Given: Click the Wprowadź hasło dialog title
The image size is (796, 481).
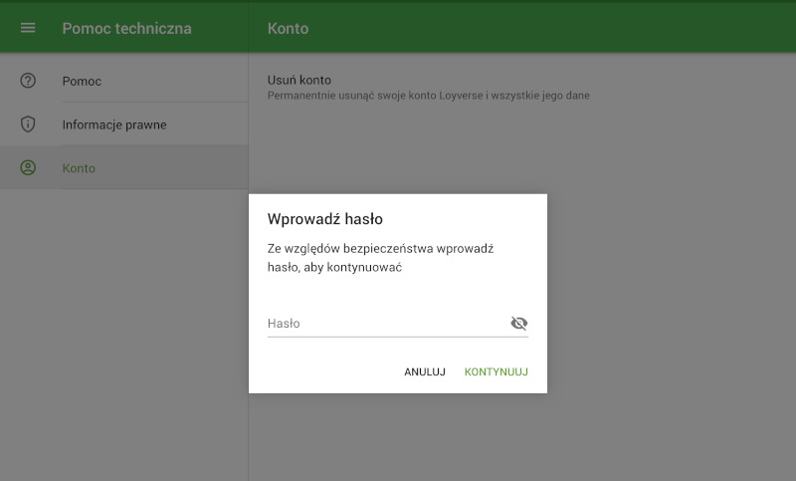Looking at the screenshot, I should pos(325,219).
